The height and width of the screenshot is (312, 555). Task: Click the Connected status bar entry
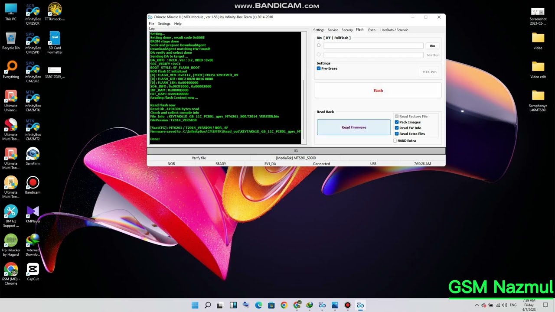coord(321,164)
